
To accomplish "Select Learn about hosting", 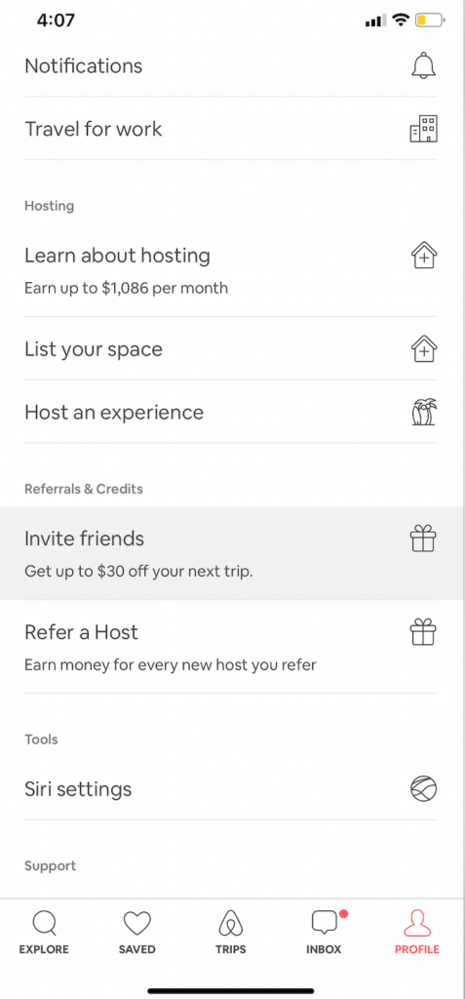I will click(231, 270).
